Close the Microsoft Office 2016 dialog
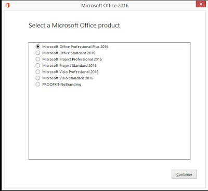Image resolution: width=208 pixels, height=191 pixels. click(201, 4)
